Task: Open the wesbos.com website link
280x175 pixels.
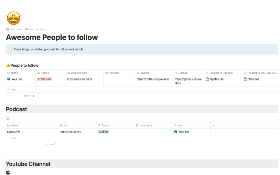Action: tap(79, 79)
